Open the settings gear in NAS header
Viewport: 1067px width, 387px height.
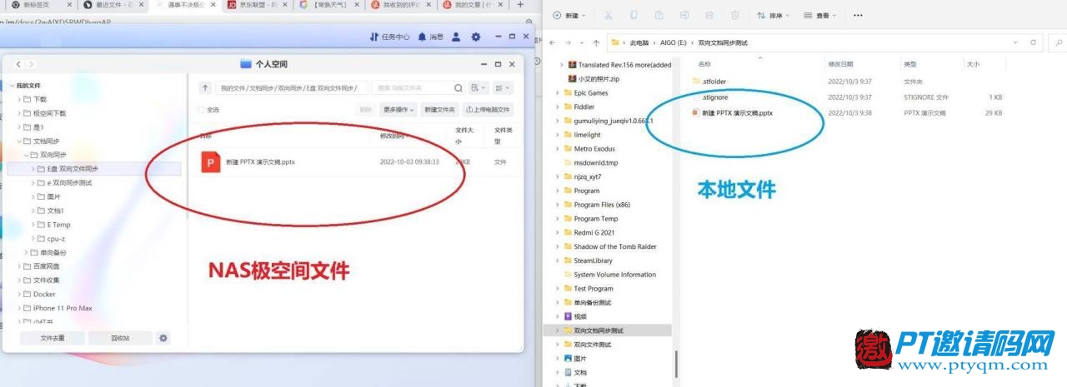point(476,37)
